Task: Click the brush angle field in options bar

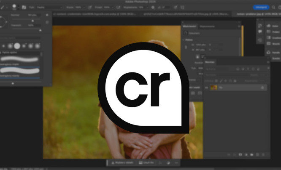Action: [166, 7]
